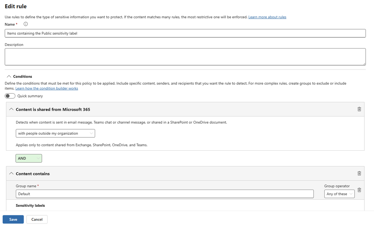374x225 pixels.
Task: Click the Group name field containing Default
Action: 165,194
